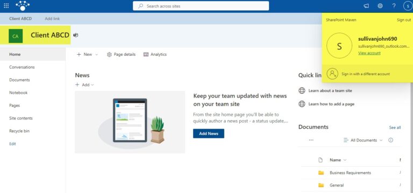413x193 pixels.
Task: Click the info icon in Documents toolbar
Action: (390, 140)
